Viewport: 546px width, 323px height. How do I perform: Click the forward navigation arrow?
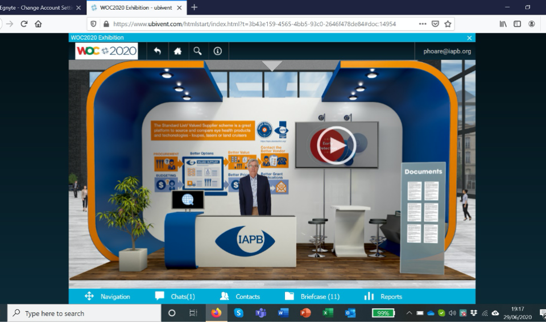[x=10, y=24]
